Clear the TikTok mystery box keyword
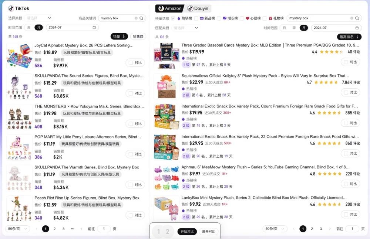 (x=136, y=18)
